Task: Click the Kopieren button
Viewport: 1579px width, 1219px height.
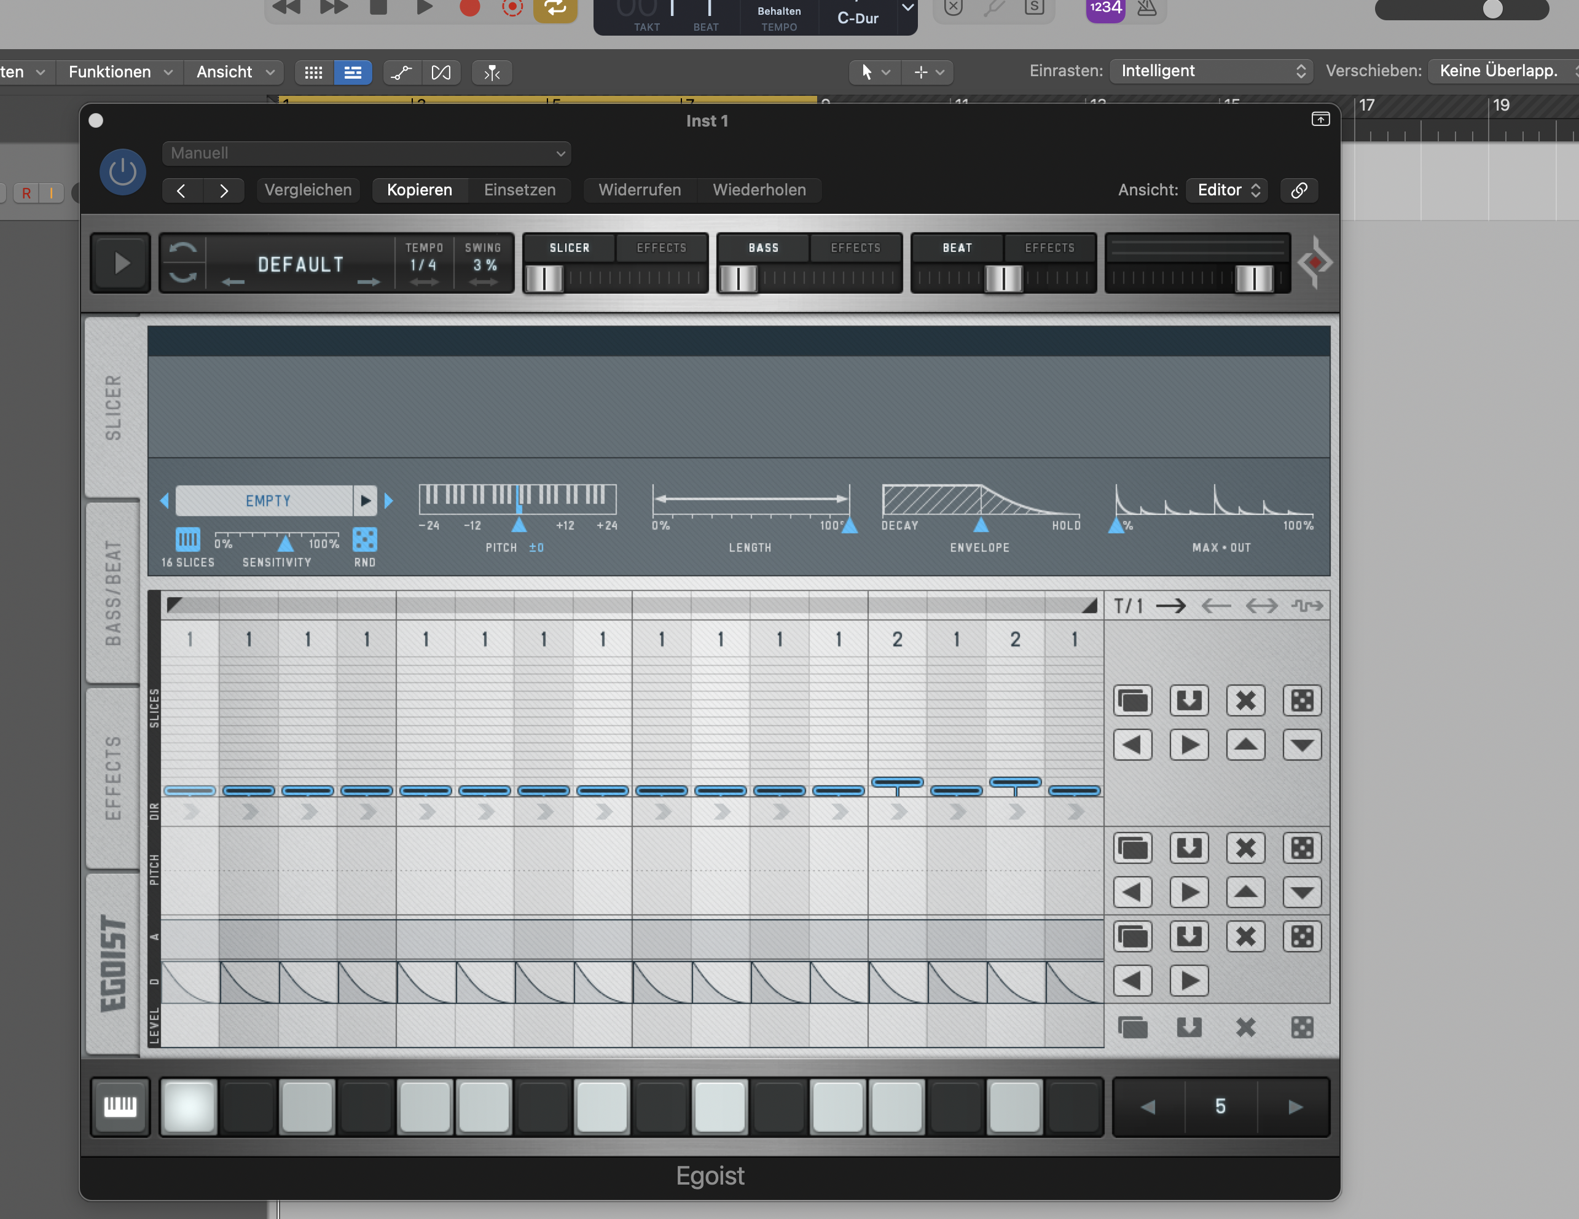Action: tap(420, 190)
